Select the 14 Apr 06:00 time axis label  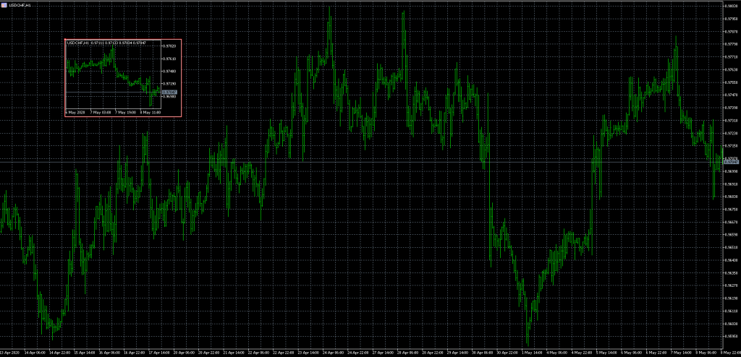click(35, 353)
